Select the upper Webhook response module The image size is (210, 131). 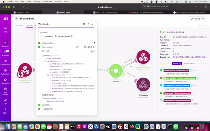pos(143,57)
